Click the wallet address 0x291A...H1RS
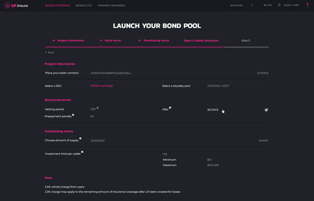 (291, 5)
